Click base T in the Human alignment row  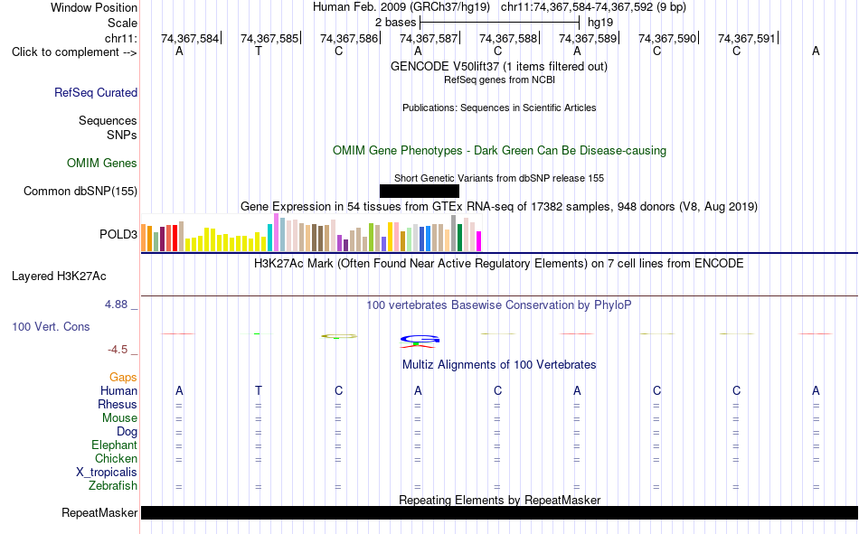pyautogui.click(x=259, y=390)
